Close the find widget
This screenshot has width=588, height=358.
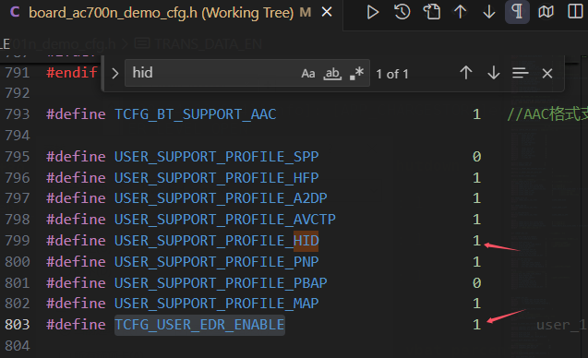(x=547, y=74)
